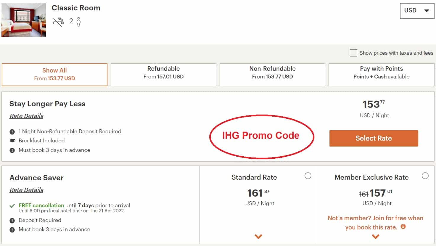The image size is (436, 246).
Task: Click the breakfast included cup icon
Action: pyautogui.click(x=12, y=141)
